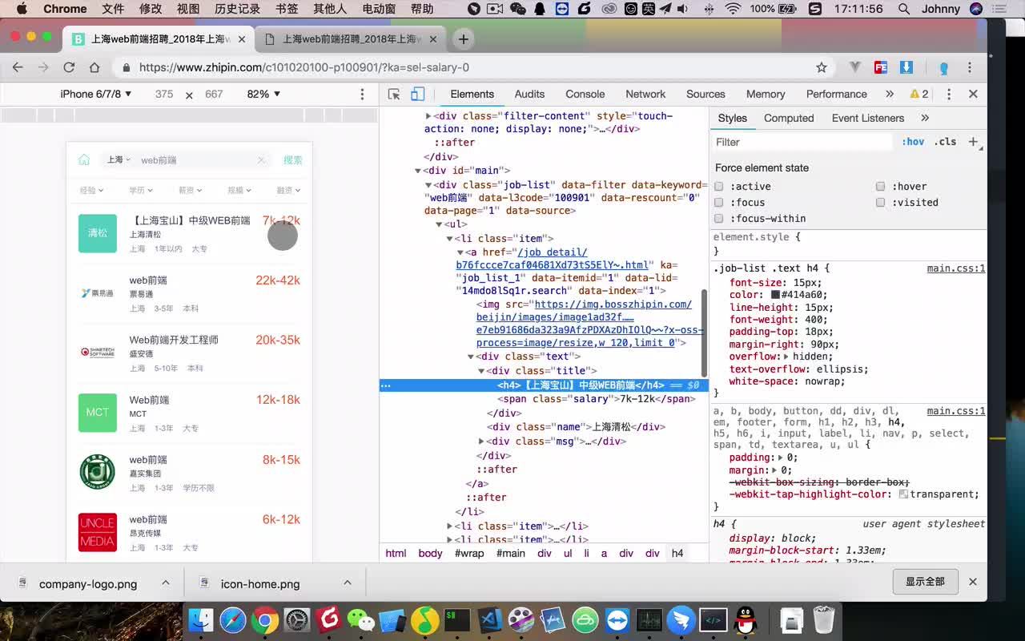Open Finder from the dock
Image resolution: width=1025 pixels, height=641 pixels.
(201, 619)
